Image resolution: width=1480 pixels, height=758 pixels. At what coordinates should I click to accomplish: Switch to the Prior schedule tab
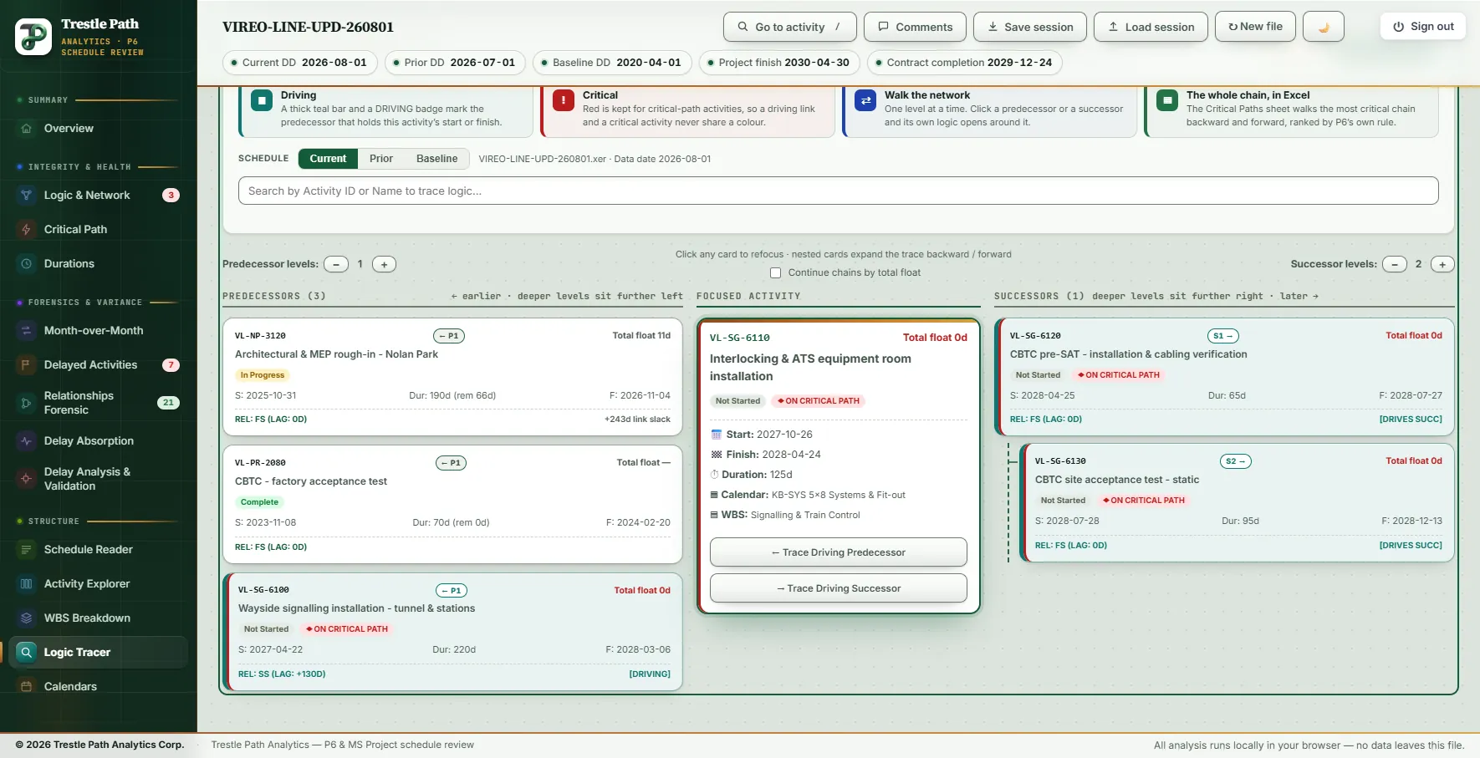point(381,159)
